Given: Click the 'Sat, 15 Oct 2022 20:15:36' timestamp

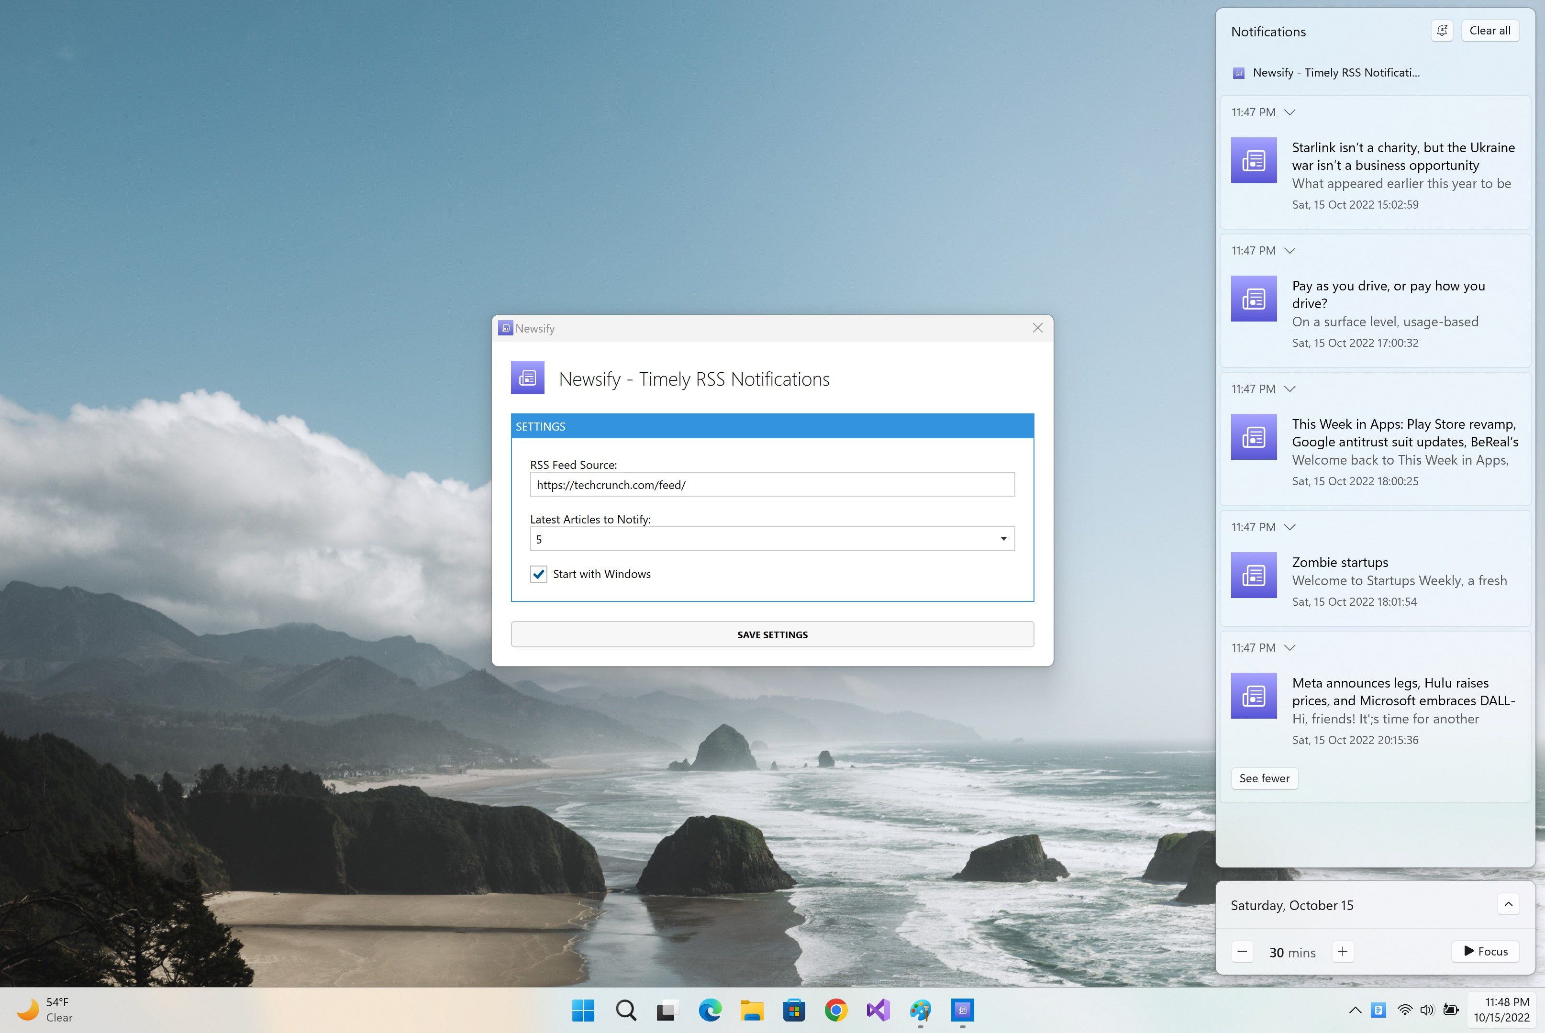Looking at the screenshot, I should pos(1355,740).
